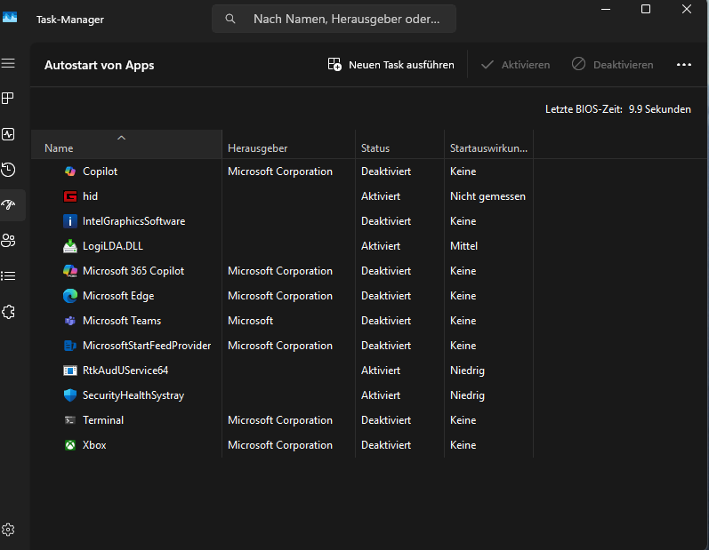Image resolution: width=709 pixels, height=550 pixels.
Task: Click the Aktivieren button
Action: tap(515, 65)
